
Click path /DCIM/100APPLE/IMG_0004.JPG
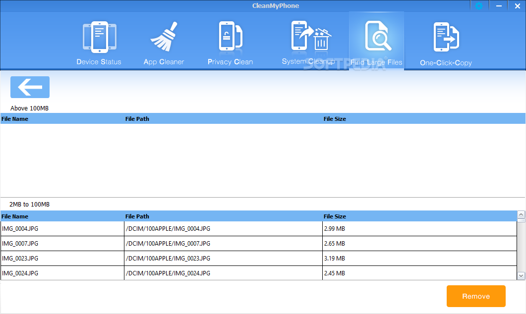pos(168,228)
